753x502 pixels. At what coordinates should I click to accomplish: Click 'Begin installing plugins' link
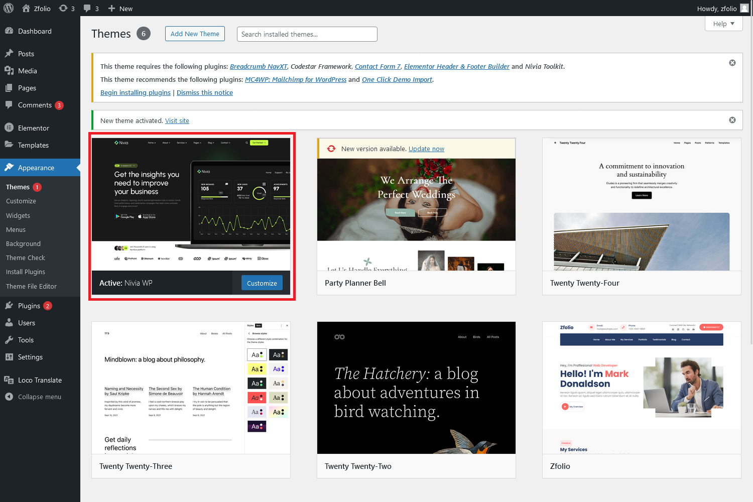coord(136,92)
